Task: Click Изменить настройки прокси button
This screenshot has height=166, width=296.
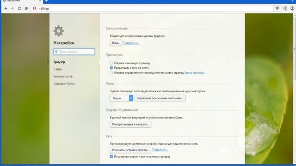Action: [130, 150]
